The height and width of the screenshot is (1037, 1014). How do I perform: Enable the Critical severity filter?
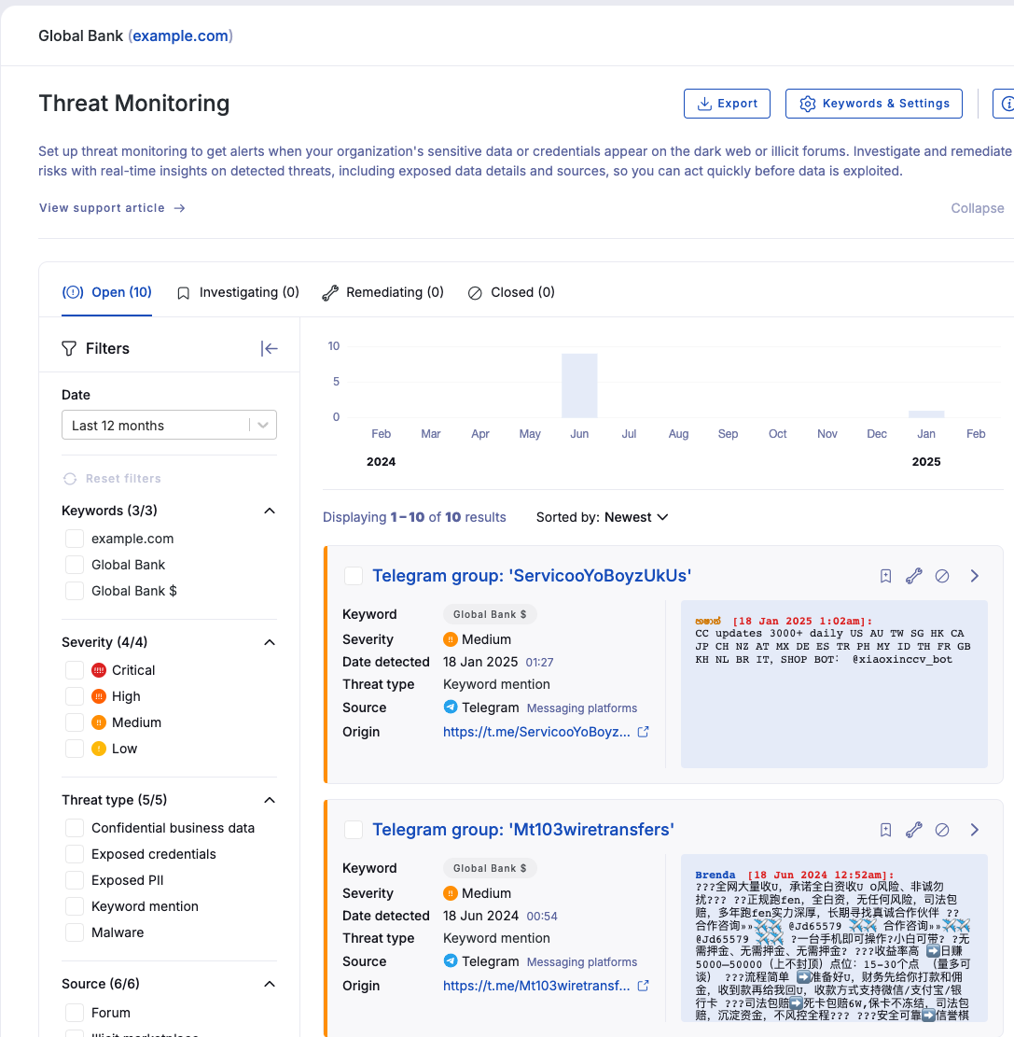click(75, 669)
